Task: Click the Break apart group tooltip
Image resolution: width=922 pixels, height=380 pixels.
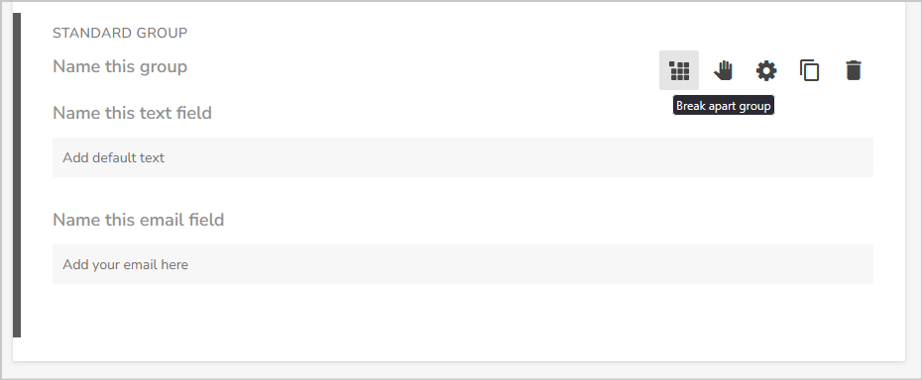Action: [x=724, y=106]
